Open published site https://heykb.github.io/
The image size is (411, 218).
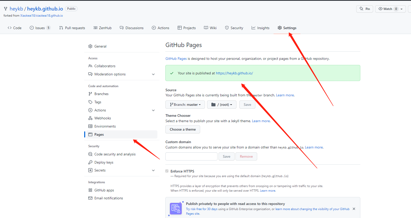tap(234, 73)
